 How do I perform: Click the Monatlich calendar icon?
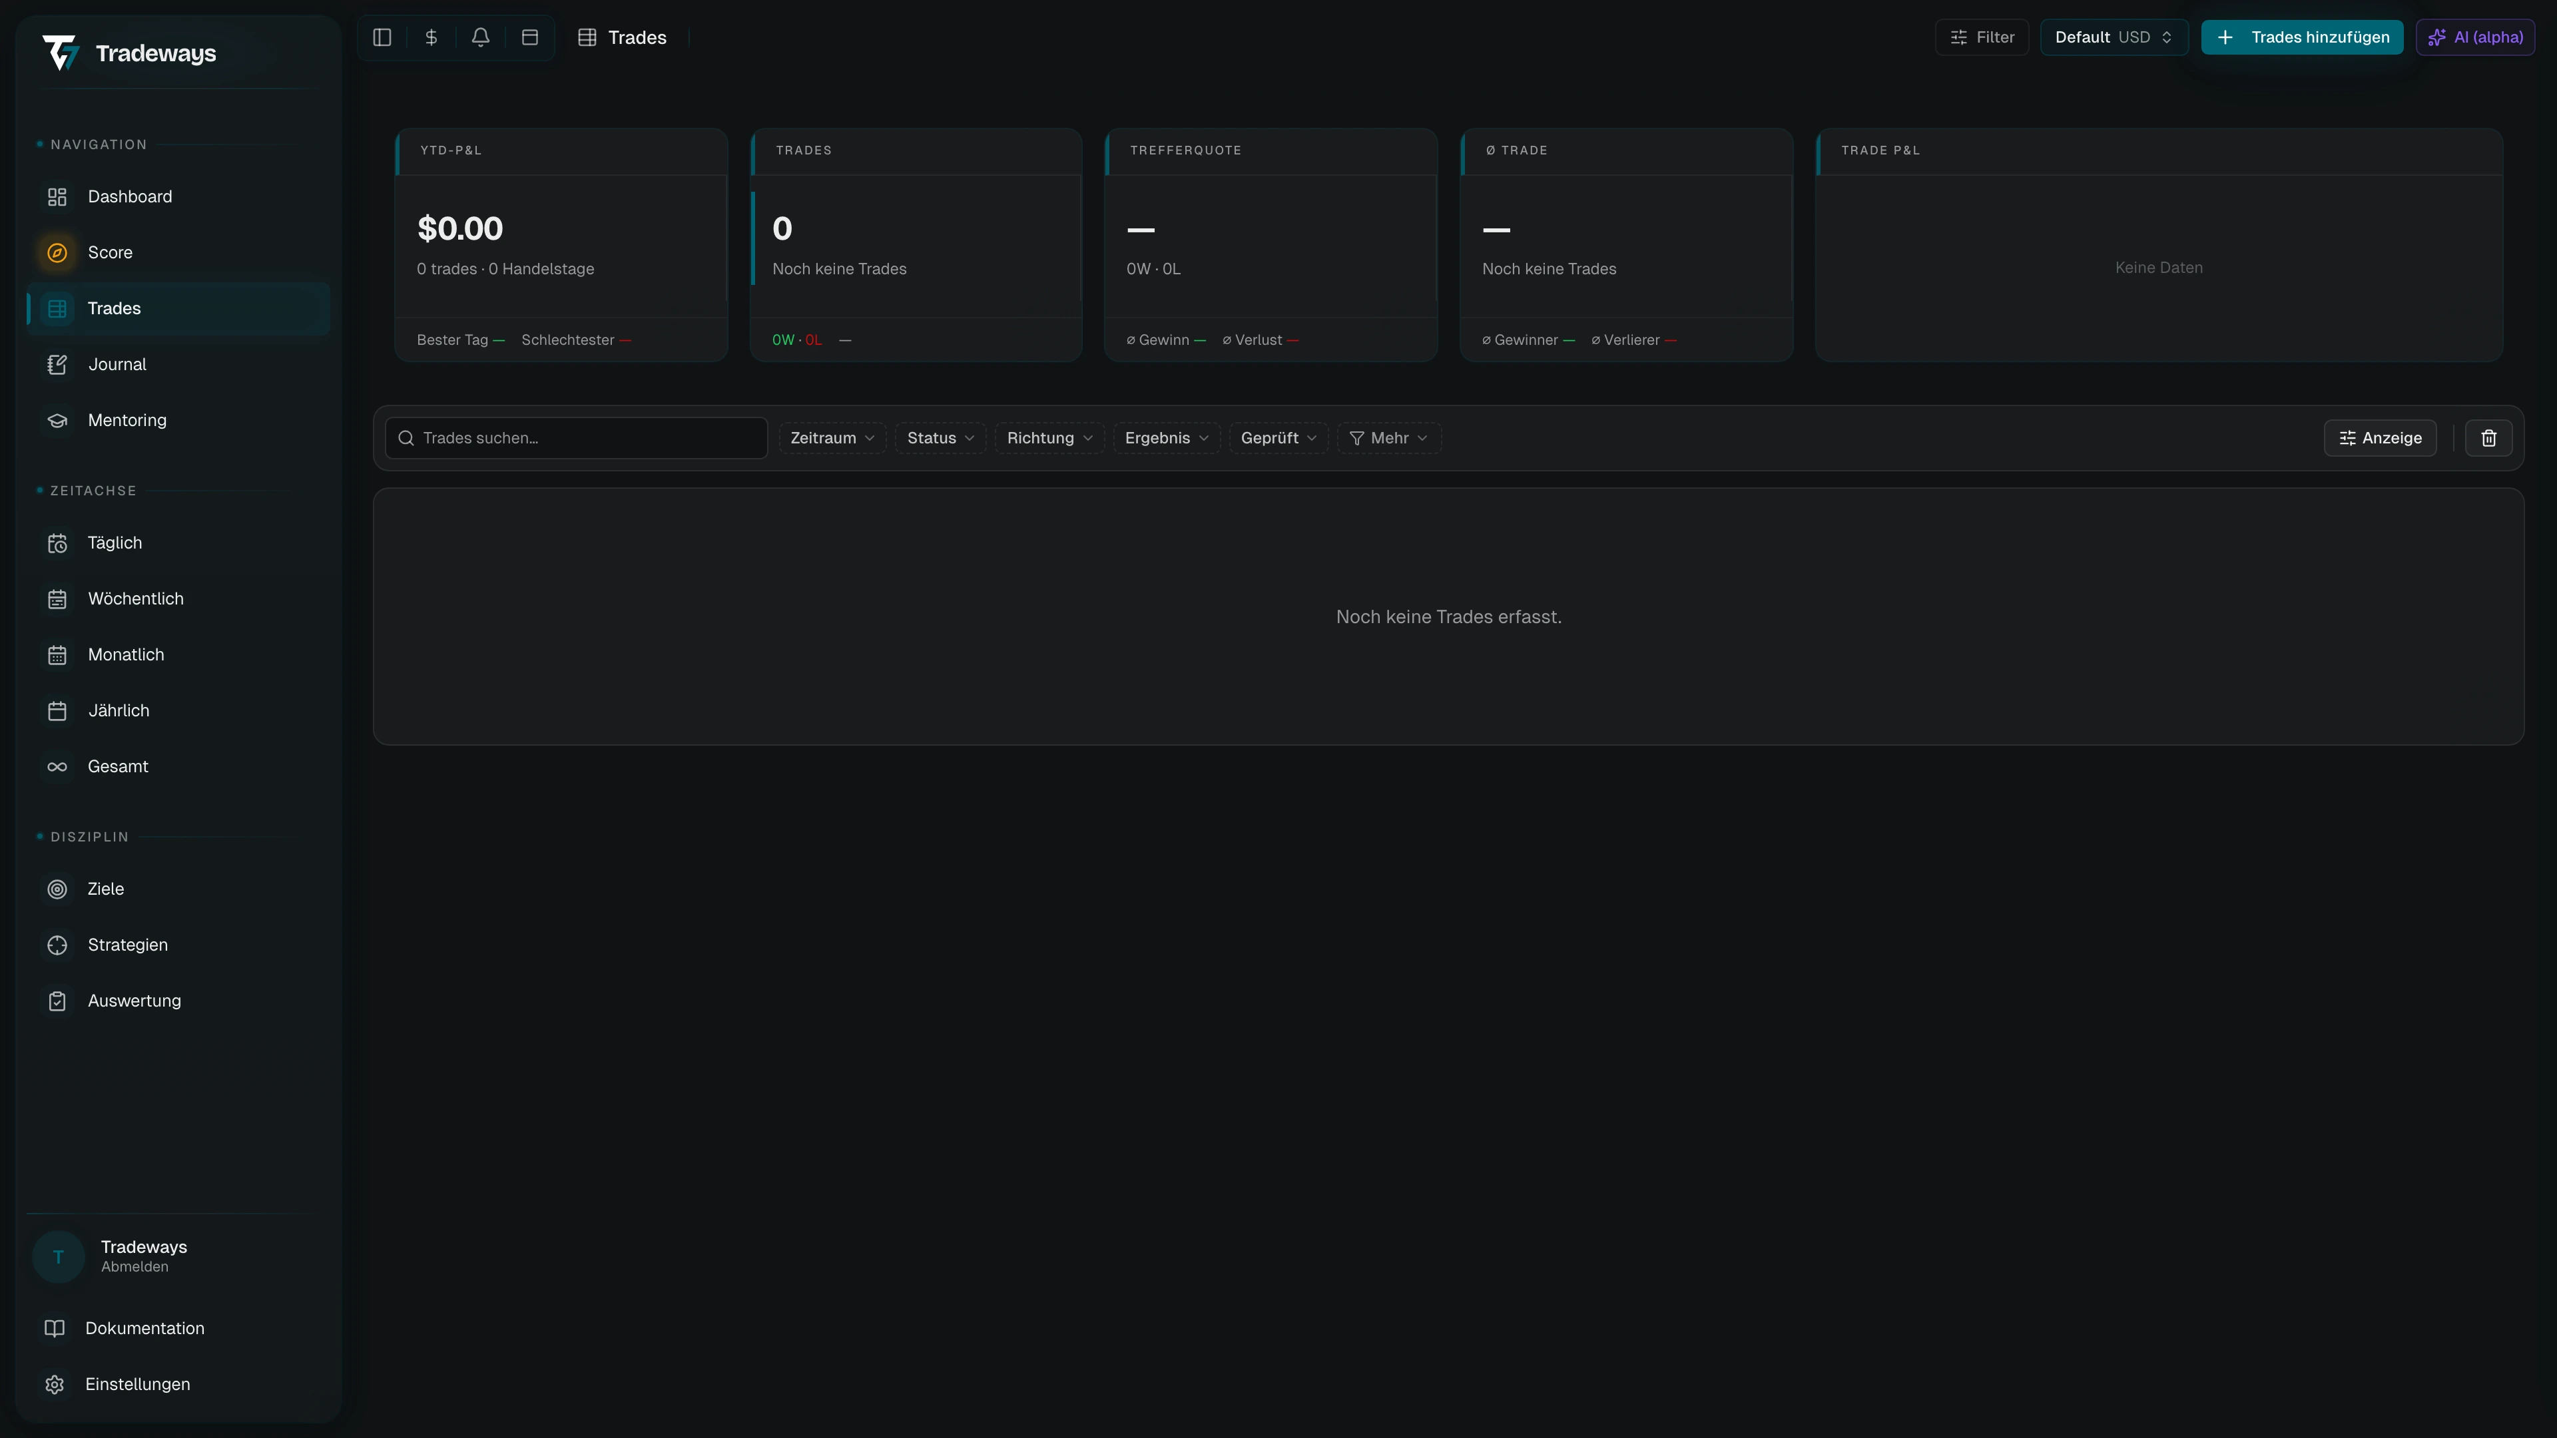(x=57, y=655)
